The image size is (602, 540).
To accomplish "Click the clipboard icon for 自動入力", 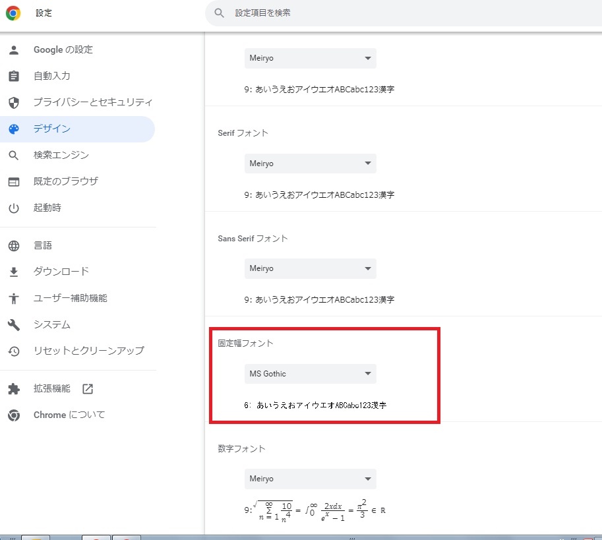I will coord(14,76).
